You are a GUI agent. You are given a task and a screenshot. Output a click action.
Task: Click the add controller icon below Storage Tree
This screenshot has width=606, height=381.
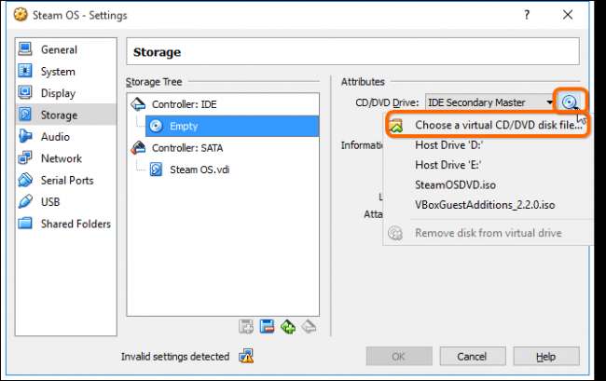[247, 326]
